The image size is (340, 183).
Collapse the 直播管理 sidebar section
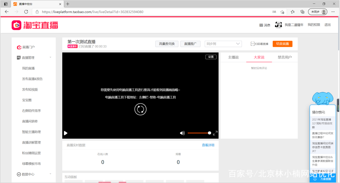50,57
